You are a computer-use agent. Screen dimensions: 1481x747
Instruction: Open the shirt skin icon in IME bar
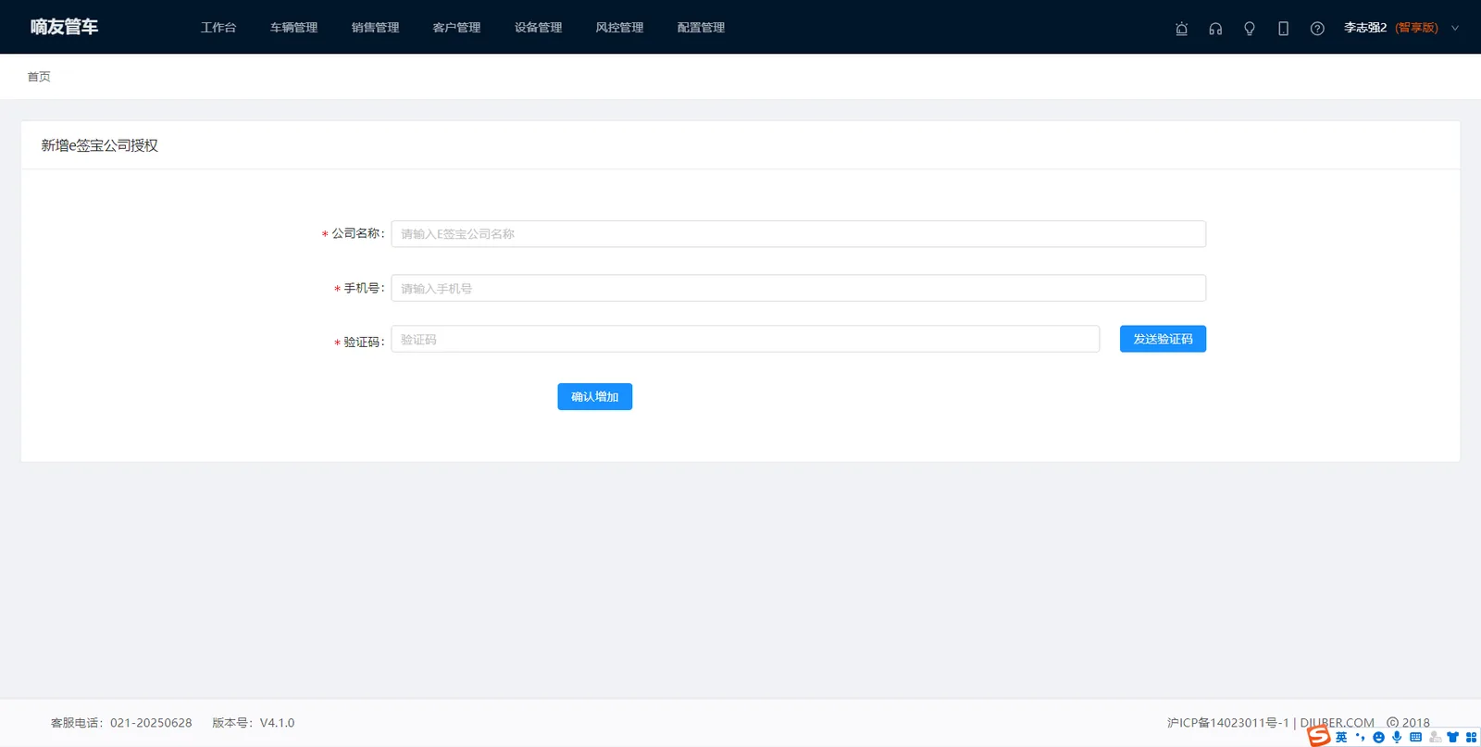coord(1452,738)
